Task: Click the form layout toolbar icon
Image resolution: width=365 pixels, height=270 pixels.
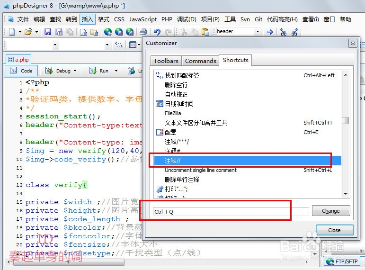Action: coord(133,44)
